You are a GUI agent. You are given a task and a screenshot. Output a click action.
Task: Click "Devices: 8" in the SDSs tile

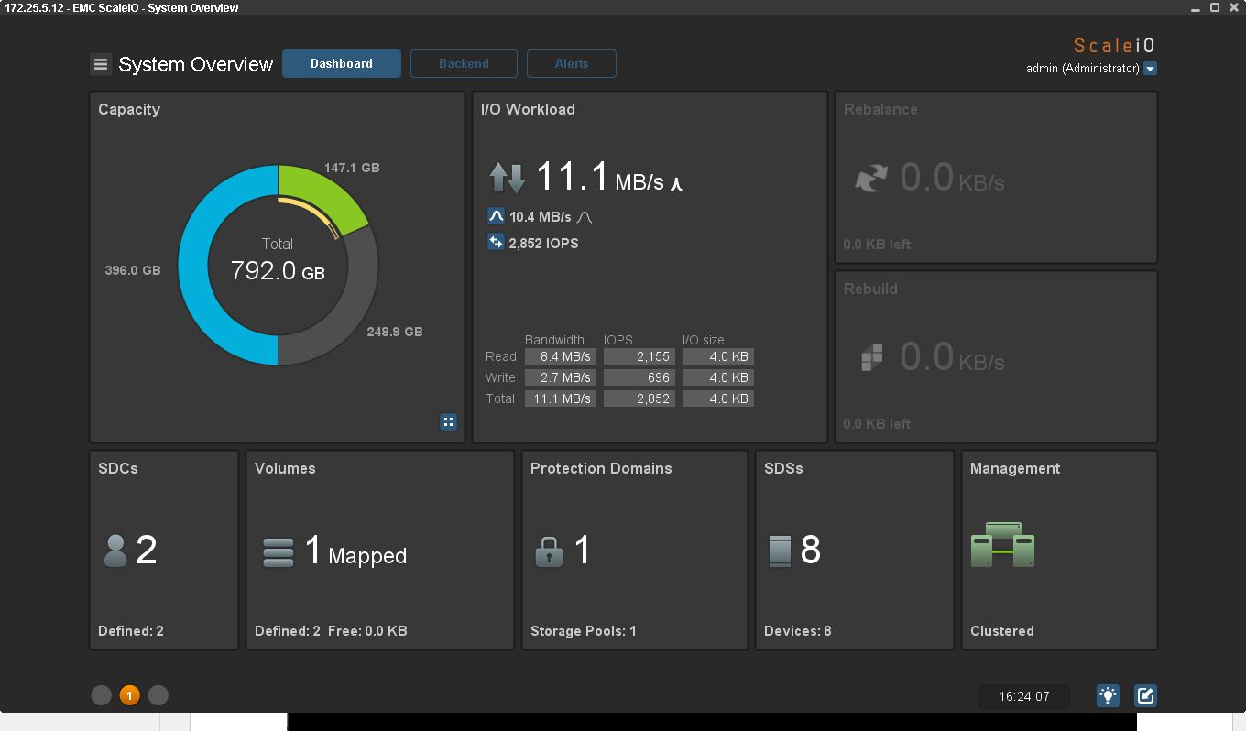pyautogui.click(x=798, y=631)
